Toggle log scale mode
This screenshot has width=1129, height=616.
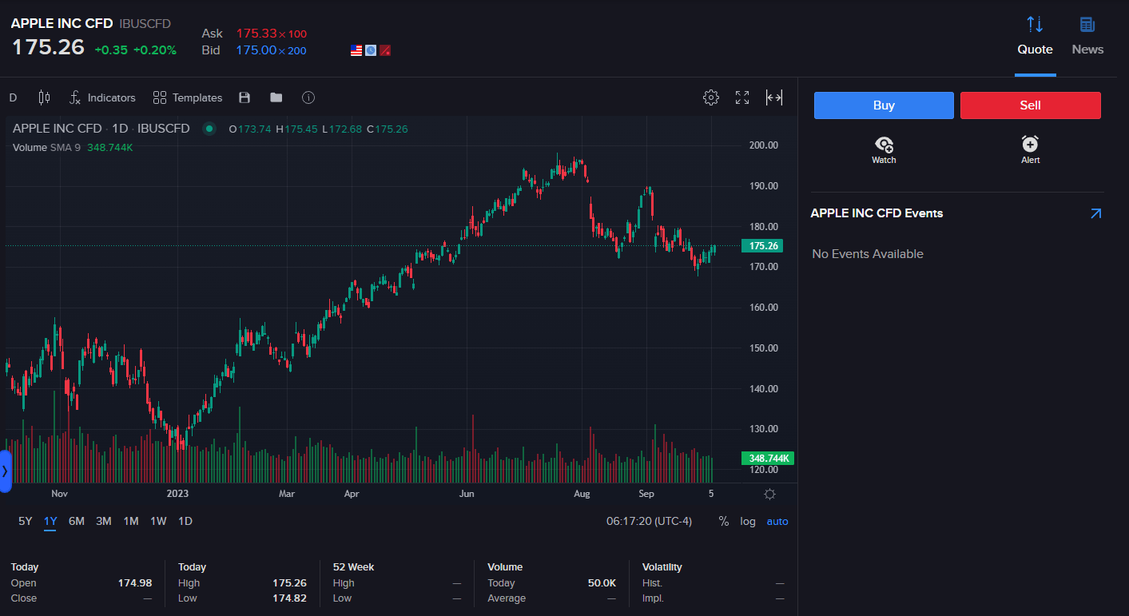tap(748, 521)
